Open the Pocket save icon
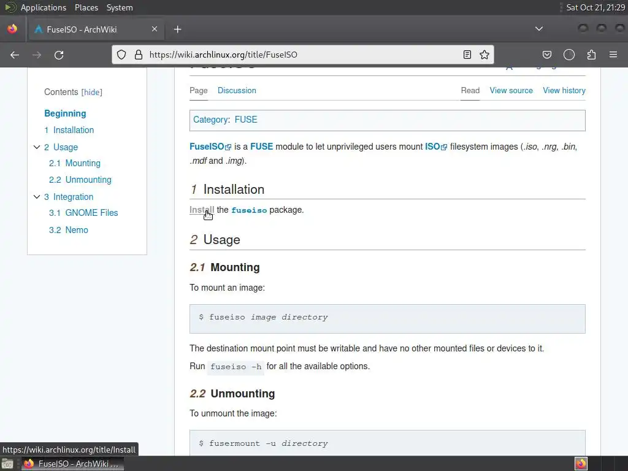Screen dimensions: 628x471 pos(546,55)
